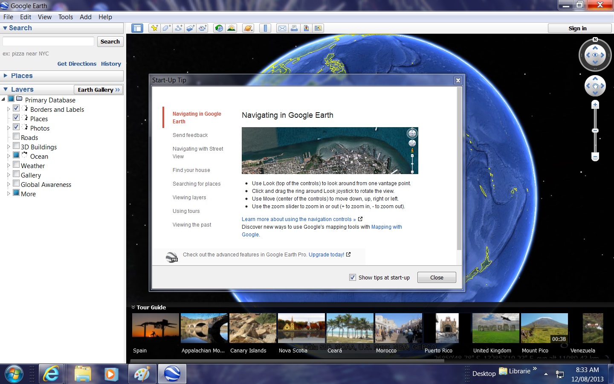Click the Get Directions link
614x384 pixels.
pos(77,64)
